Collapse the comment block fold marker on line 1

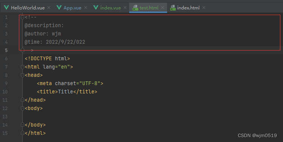click(x=22, y=17)
